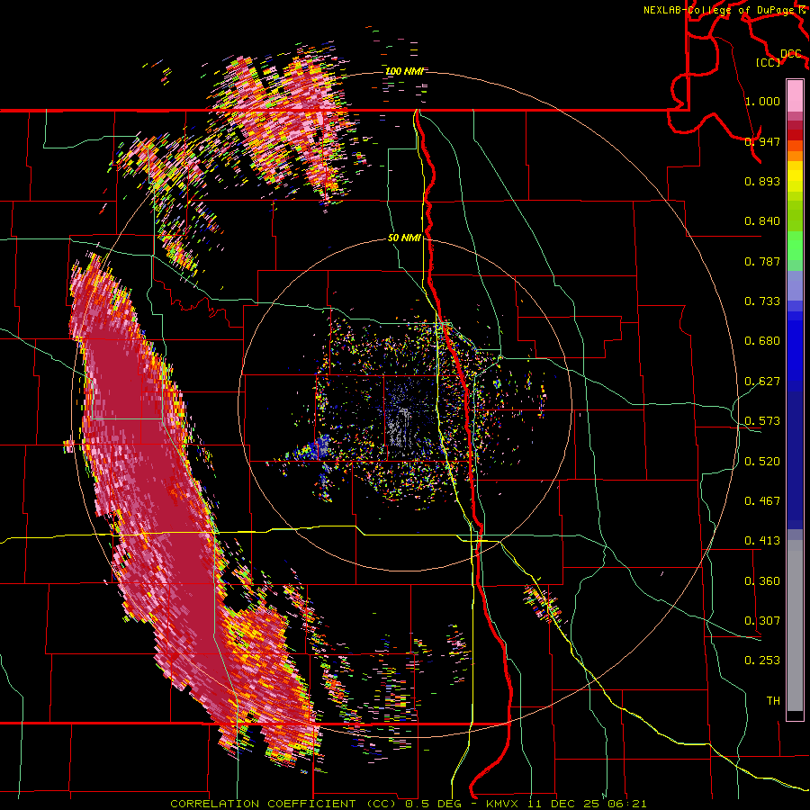Click the 'CORRELATION COEFFICIENT (CC) 0.5 DEG' title text

316,804
